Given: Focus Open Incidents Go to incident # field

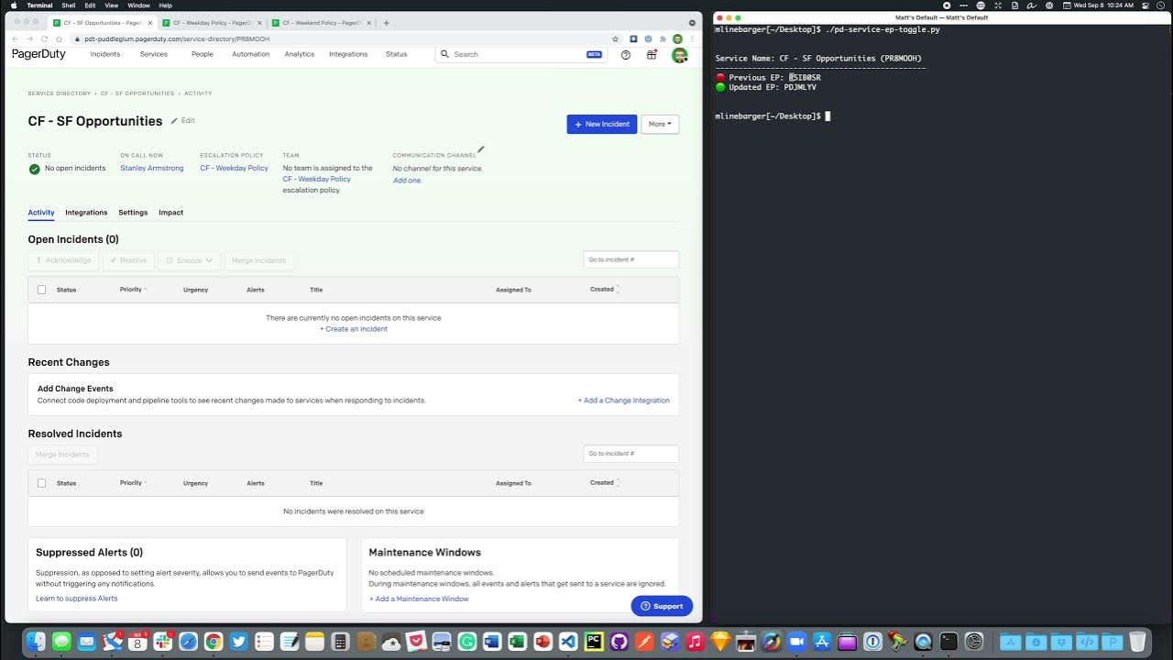Looking at the screenshot, I should click(x=631, y=260).
